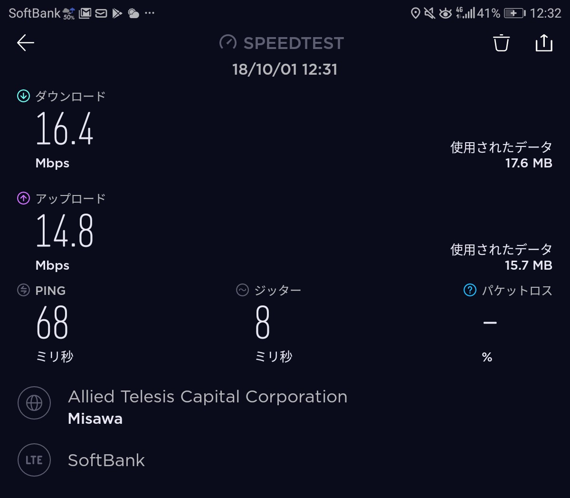The height and width of the screenshot is (498, 570).
Task: Share the speed test result
Action: [544, 43]
